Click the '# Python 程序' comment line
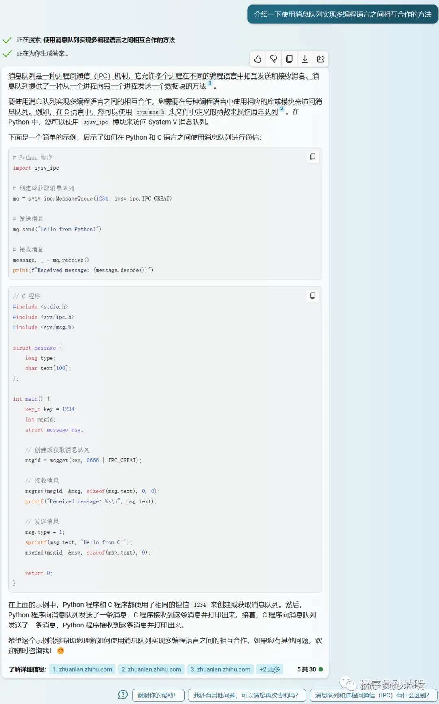This screenshot has width=439, height=704. click(x=33, y=157)
